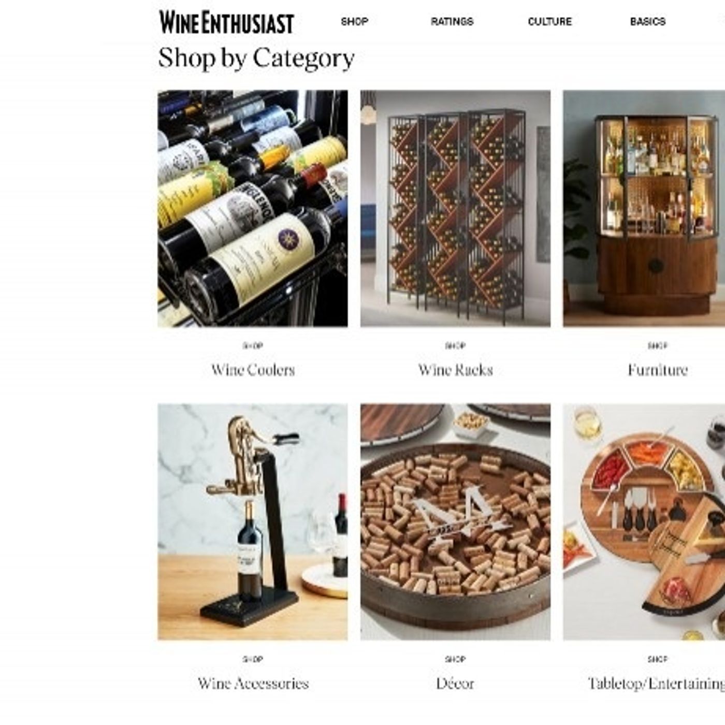Follow the Wine Coolers category link

253,370
